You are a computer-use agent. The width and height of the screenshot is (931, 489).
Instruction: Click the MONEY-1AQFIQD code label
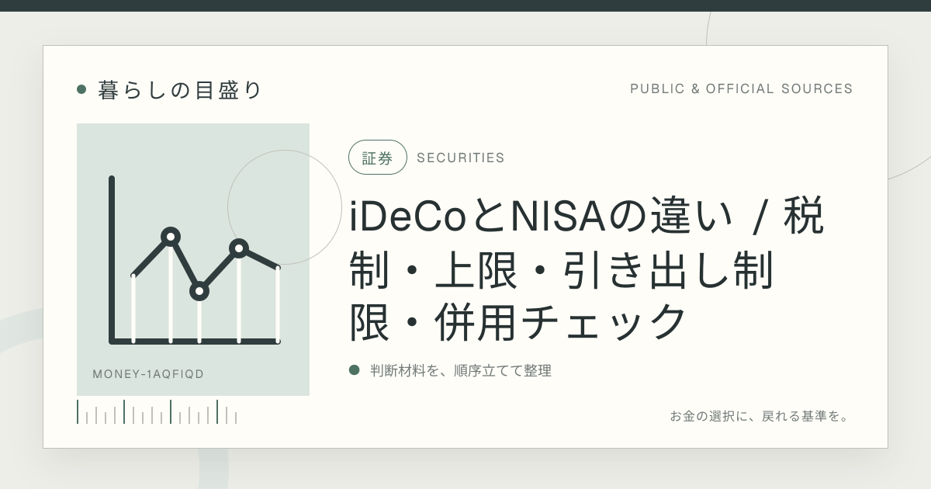tap(148, 374)
